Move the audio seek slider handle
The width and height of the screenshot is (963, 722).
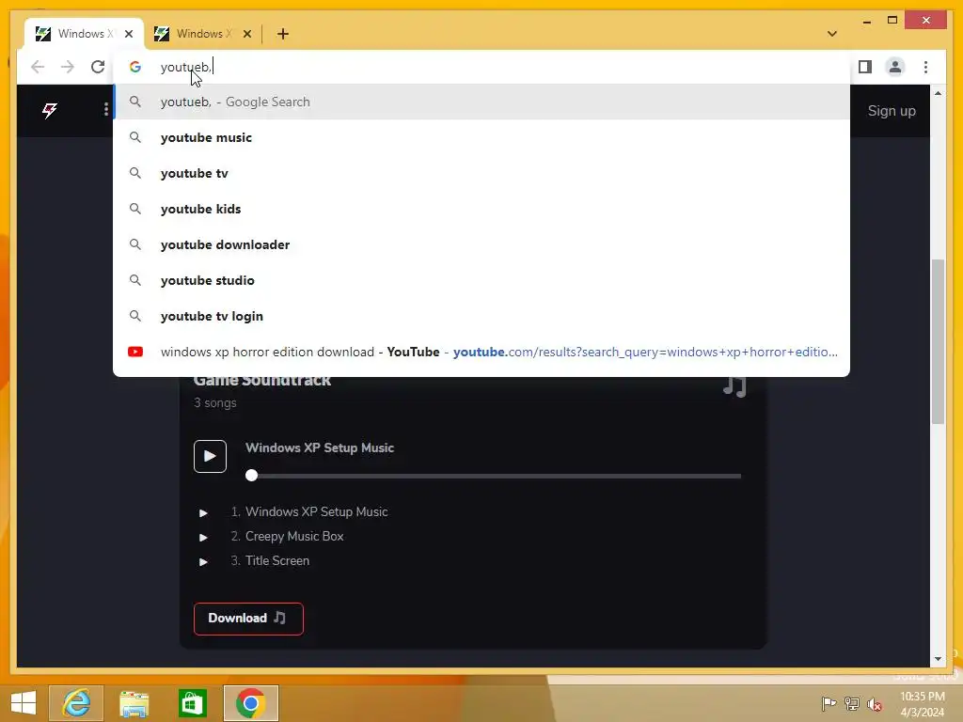point(251,475)
